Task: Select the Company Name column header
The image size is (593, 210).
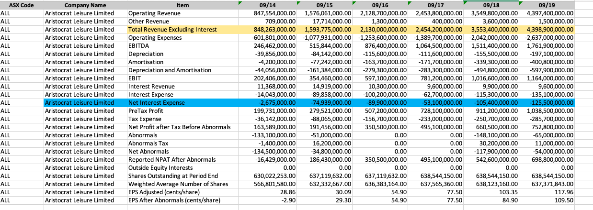Action: 85,5
